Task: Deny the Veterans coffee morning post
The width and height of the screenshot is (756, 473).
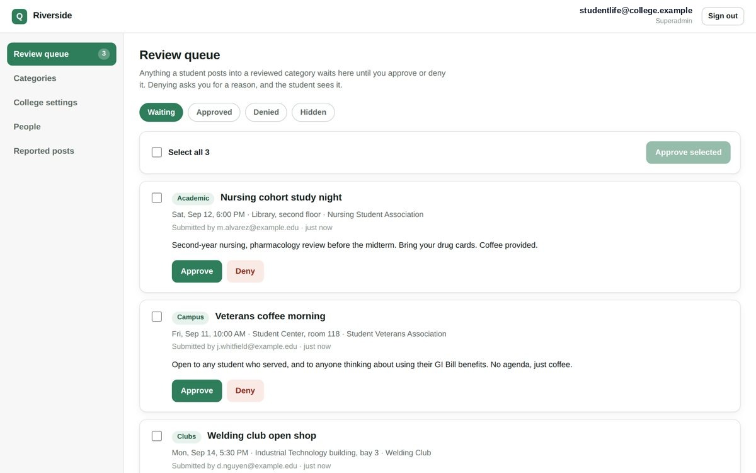Action: pos(245,391)
